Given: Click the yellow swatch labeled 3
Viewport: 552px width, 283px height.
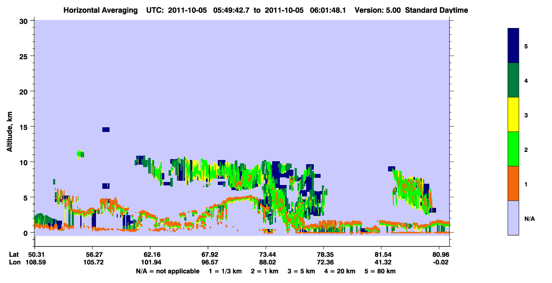Looking at the screenshot, I should 513,115.
